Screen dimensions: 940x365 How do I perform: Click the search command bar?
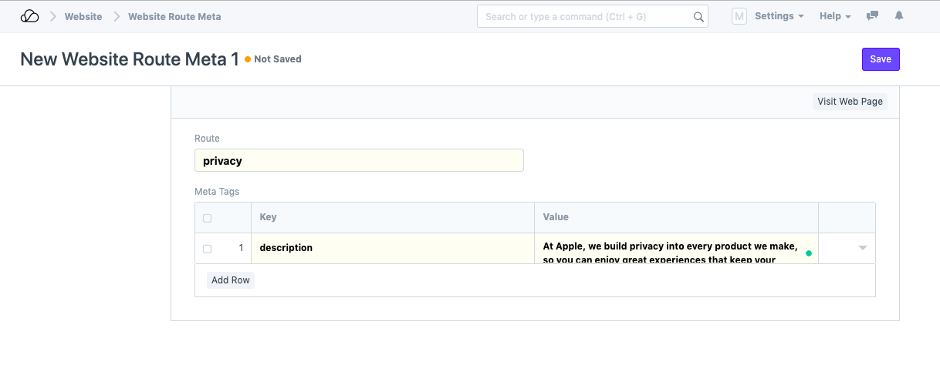pos(587,17)
